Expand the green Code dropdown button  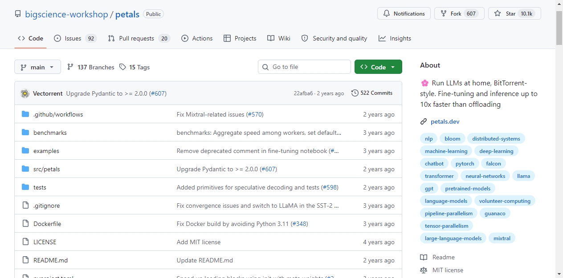click(x=378, y=67)
